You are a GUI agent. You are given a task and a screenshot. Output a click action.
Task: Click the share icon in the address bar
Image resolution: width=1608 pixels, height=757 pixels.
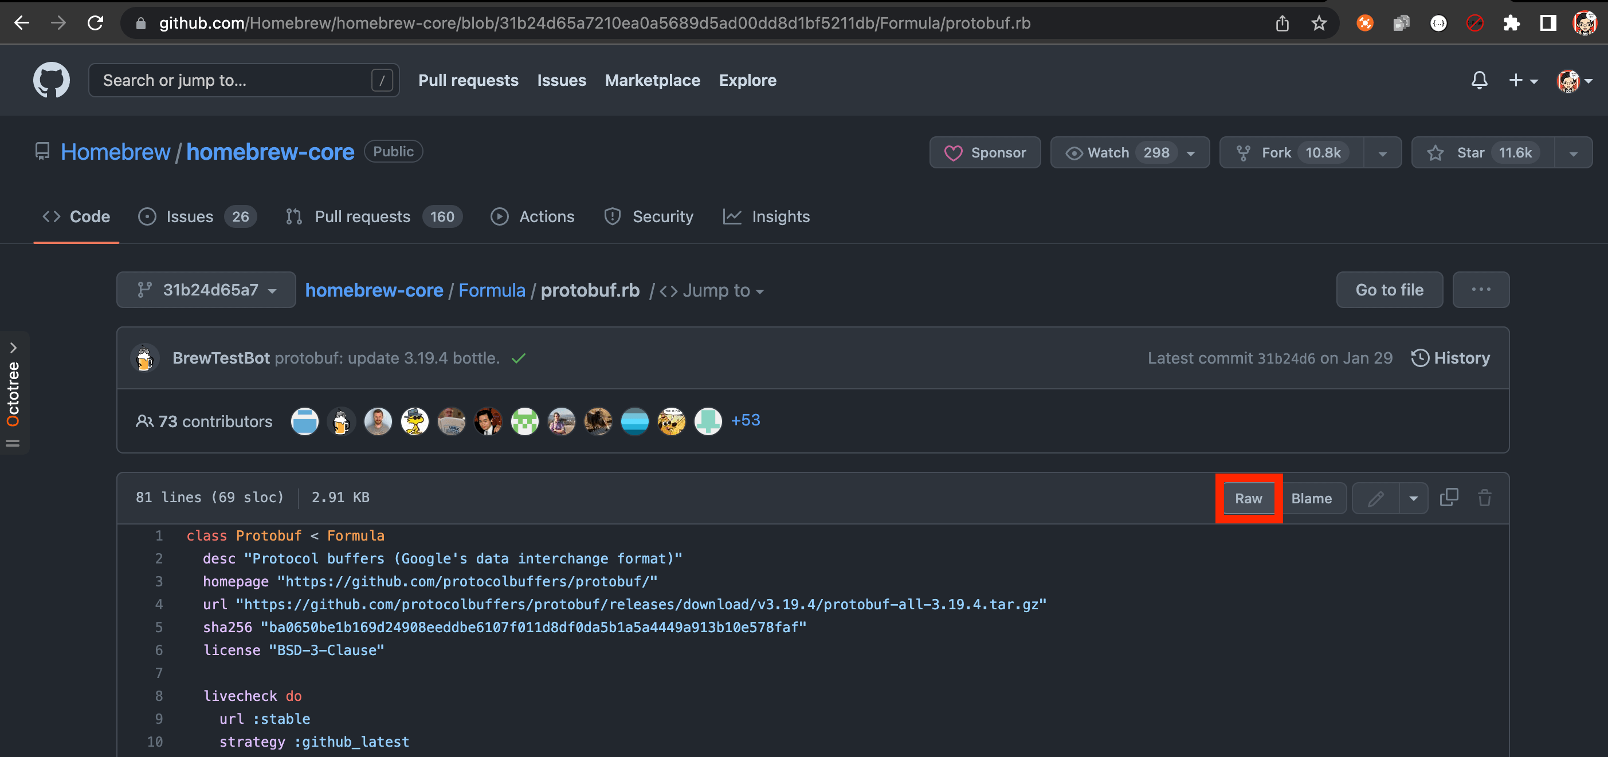pyautogui.click(x=1282, y=23)
